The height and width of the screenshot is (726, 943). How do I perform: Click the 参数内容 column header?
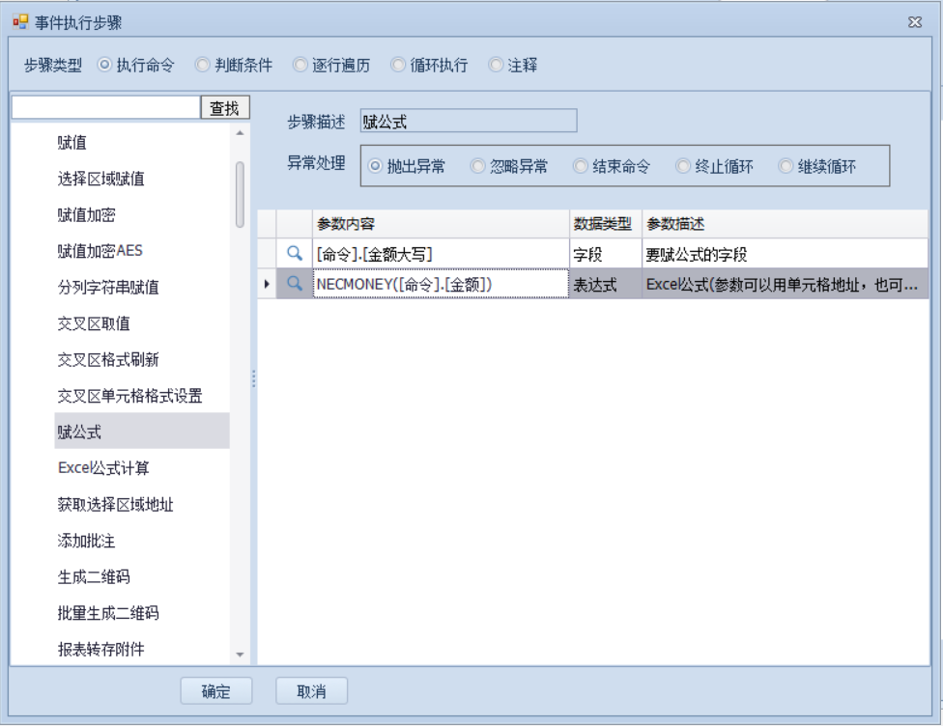[441, 224]
